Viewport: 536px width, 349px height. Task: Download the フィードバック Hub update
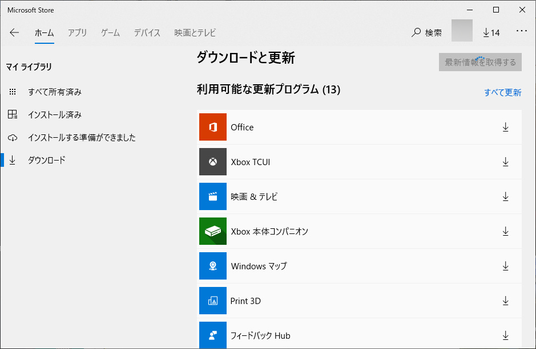(x=506, y=336)
